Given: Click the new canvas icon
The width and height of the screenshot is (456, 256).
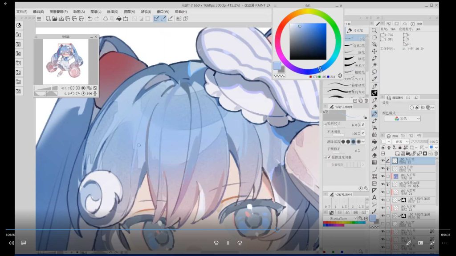Looking at the screenshot, I should pyautogui.click(x=48, y=19).
